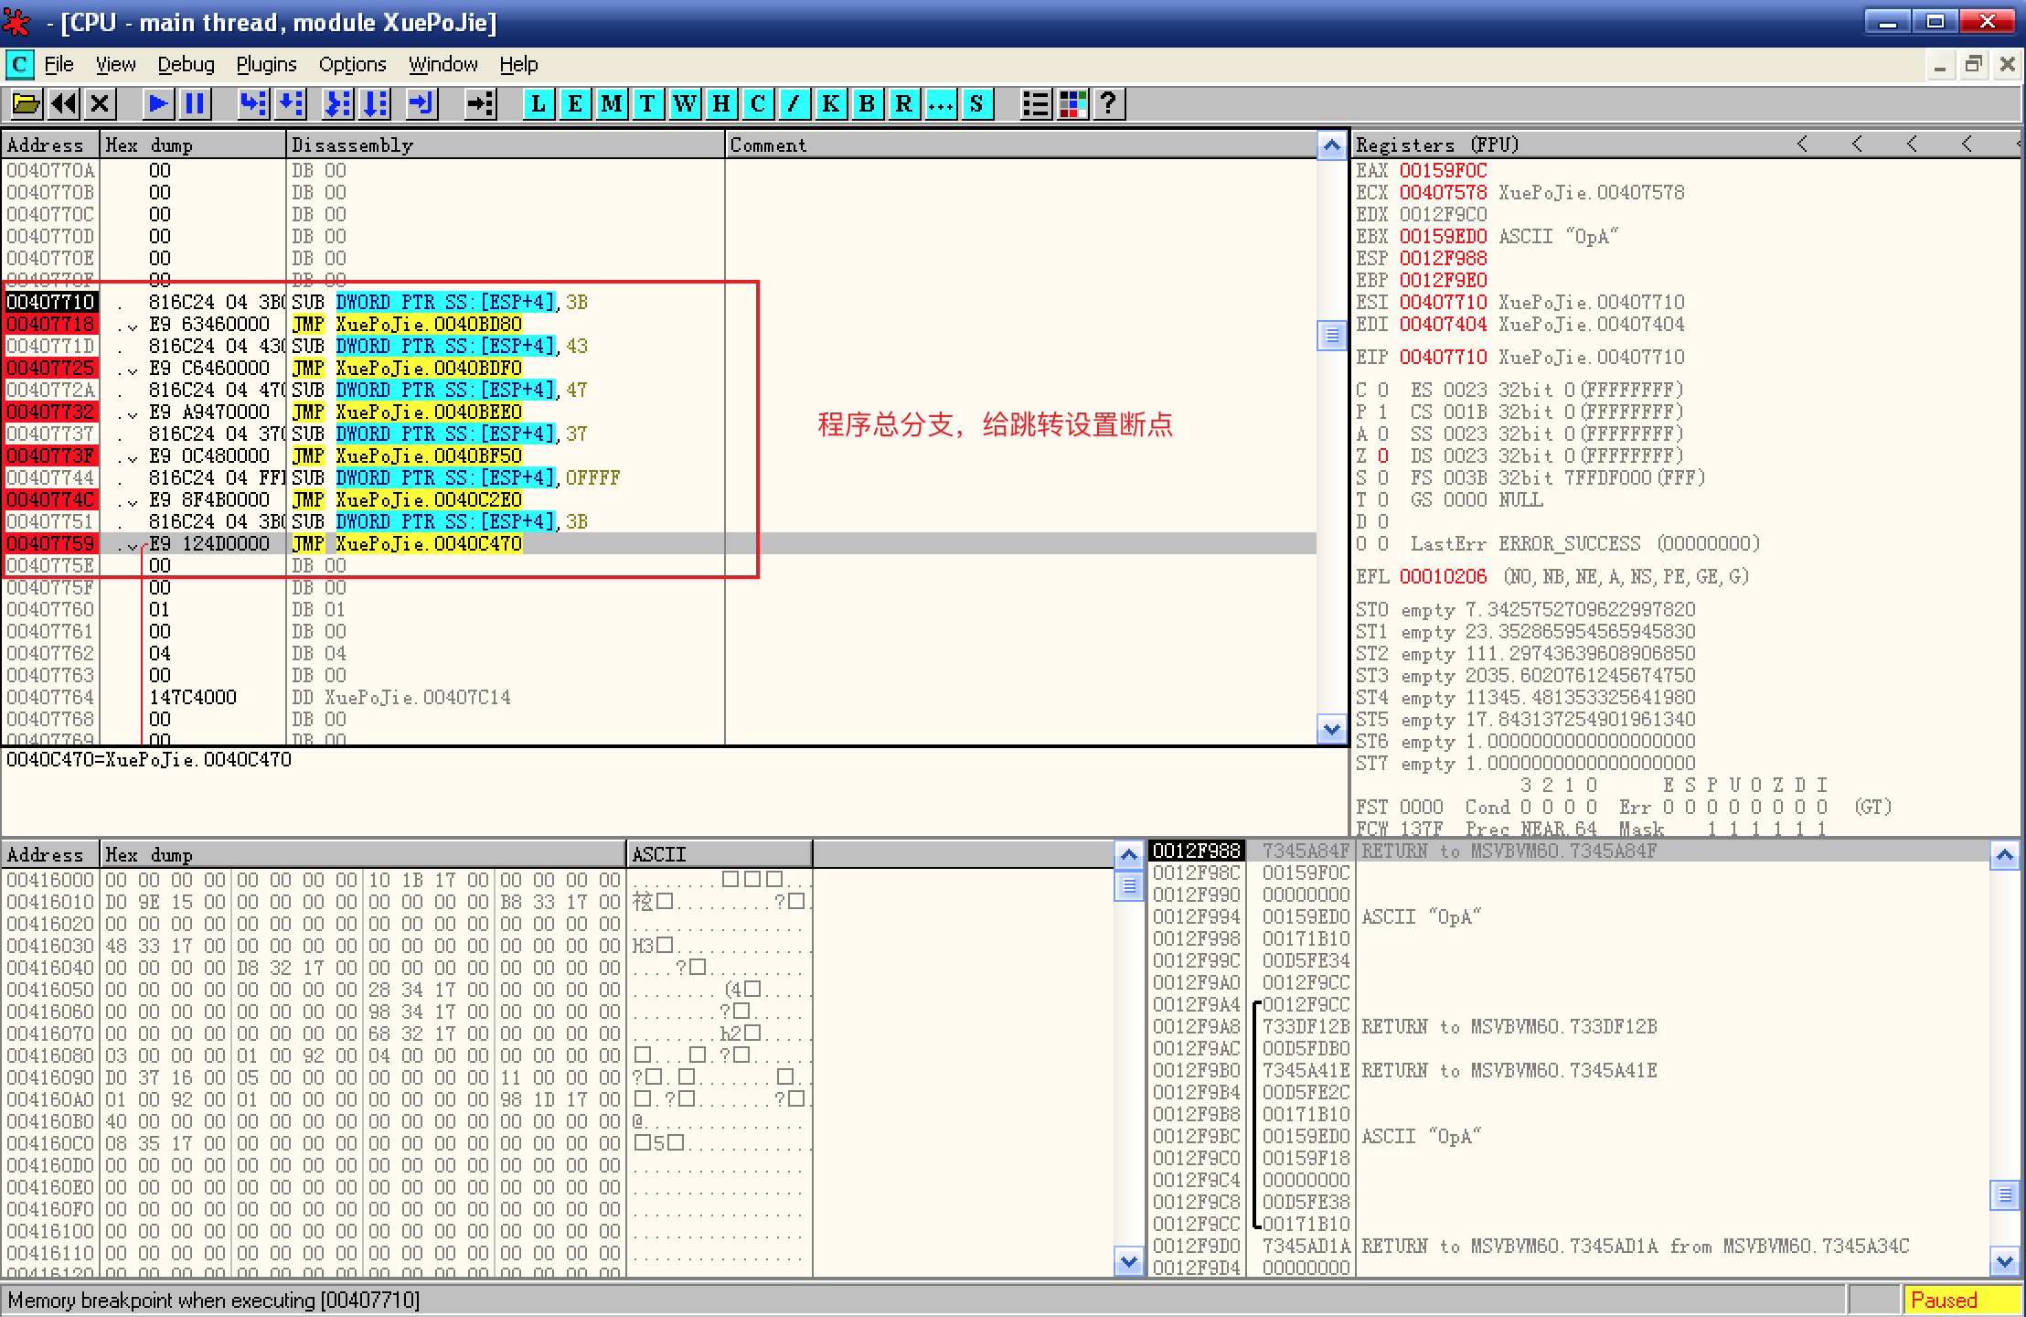Open the Appearance options color grid icon
Viewport: 2026px width, 1317px height.
tap(1072, 103)
